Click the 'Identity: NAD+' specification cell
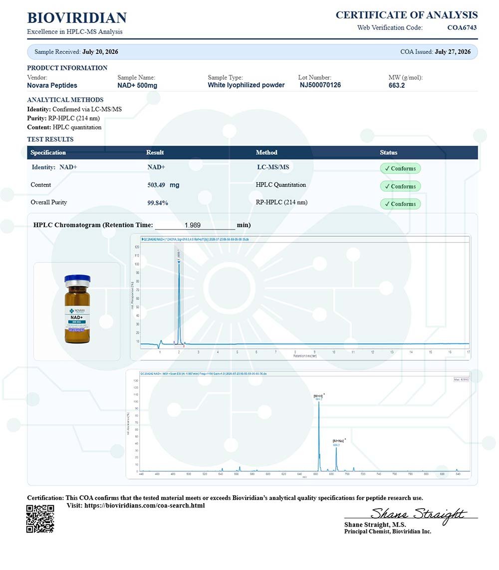 (54, 167)
